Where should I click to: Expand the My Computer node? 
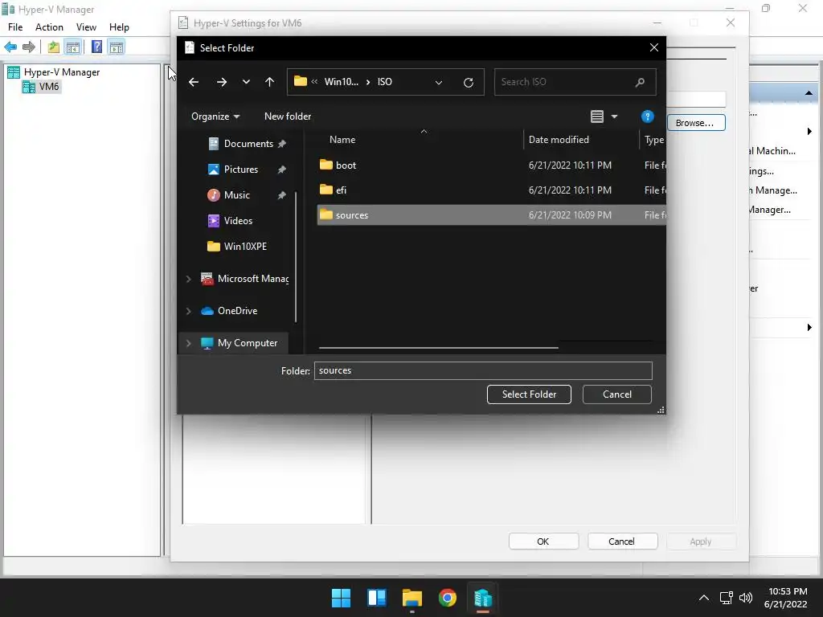click(188, 343)
